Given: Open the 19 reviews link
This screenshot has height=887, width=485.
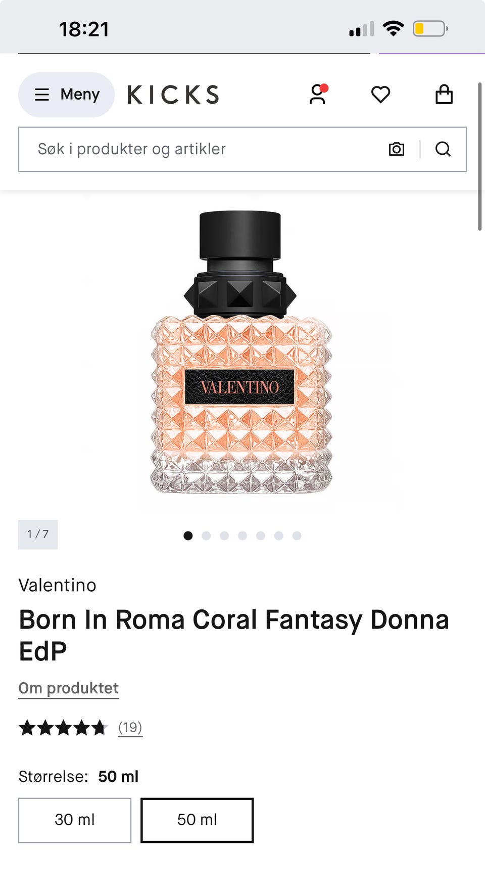Looking at the screenshot, I should pyautogui.click(x=130, y=728).
